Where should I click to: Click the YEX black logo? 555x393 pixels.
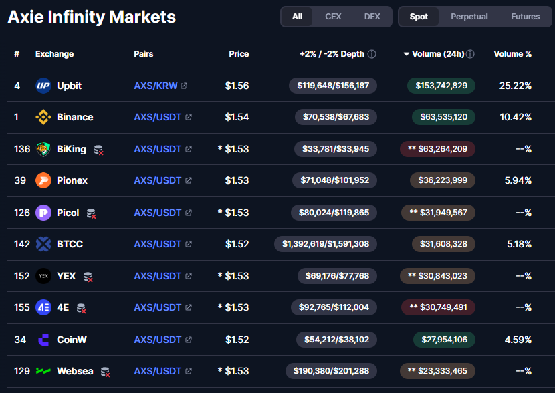pyautogui.click(x=43, y=276)
